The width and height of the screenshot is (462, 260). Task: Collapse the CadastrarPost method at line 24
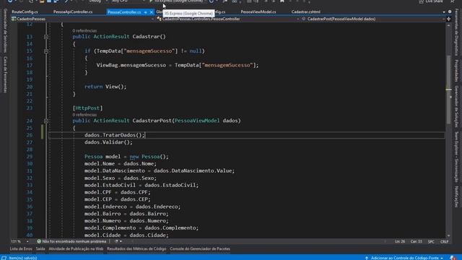click(x=46, y=121)
